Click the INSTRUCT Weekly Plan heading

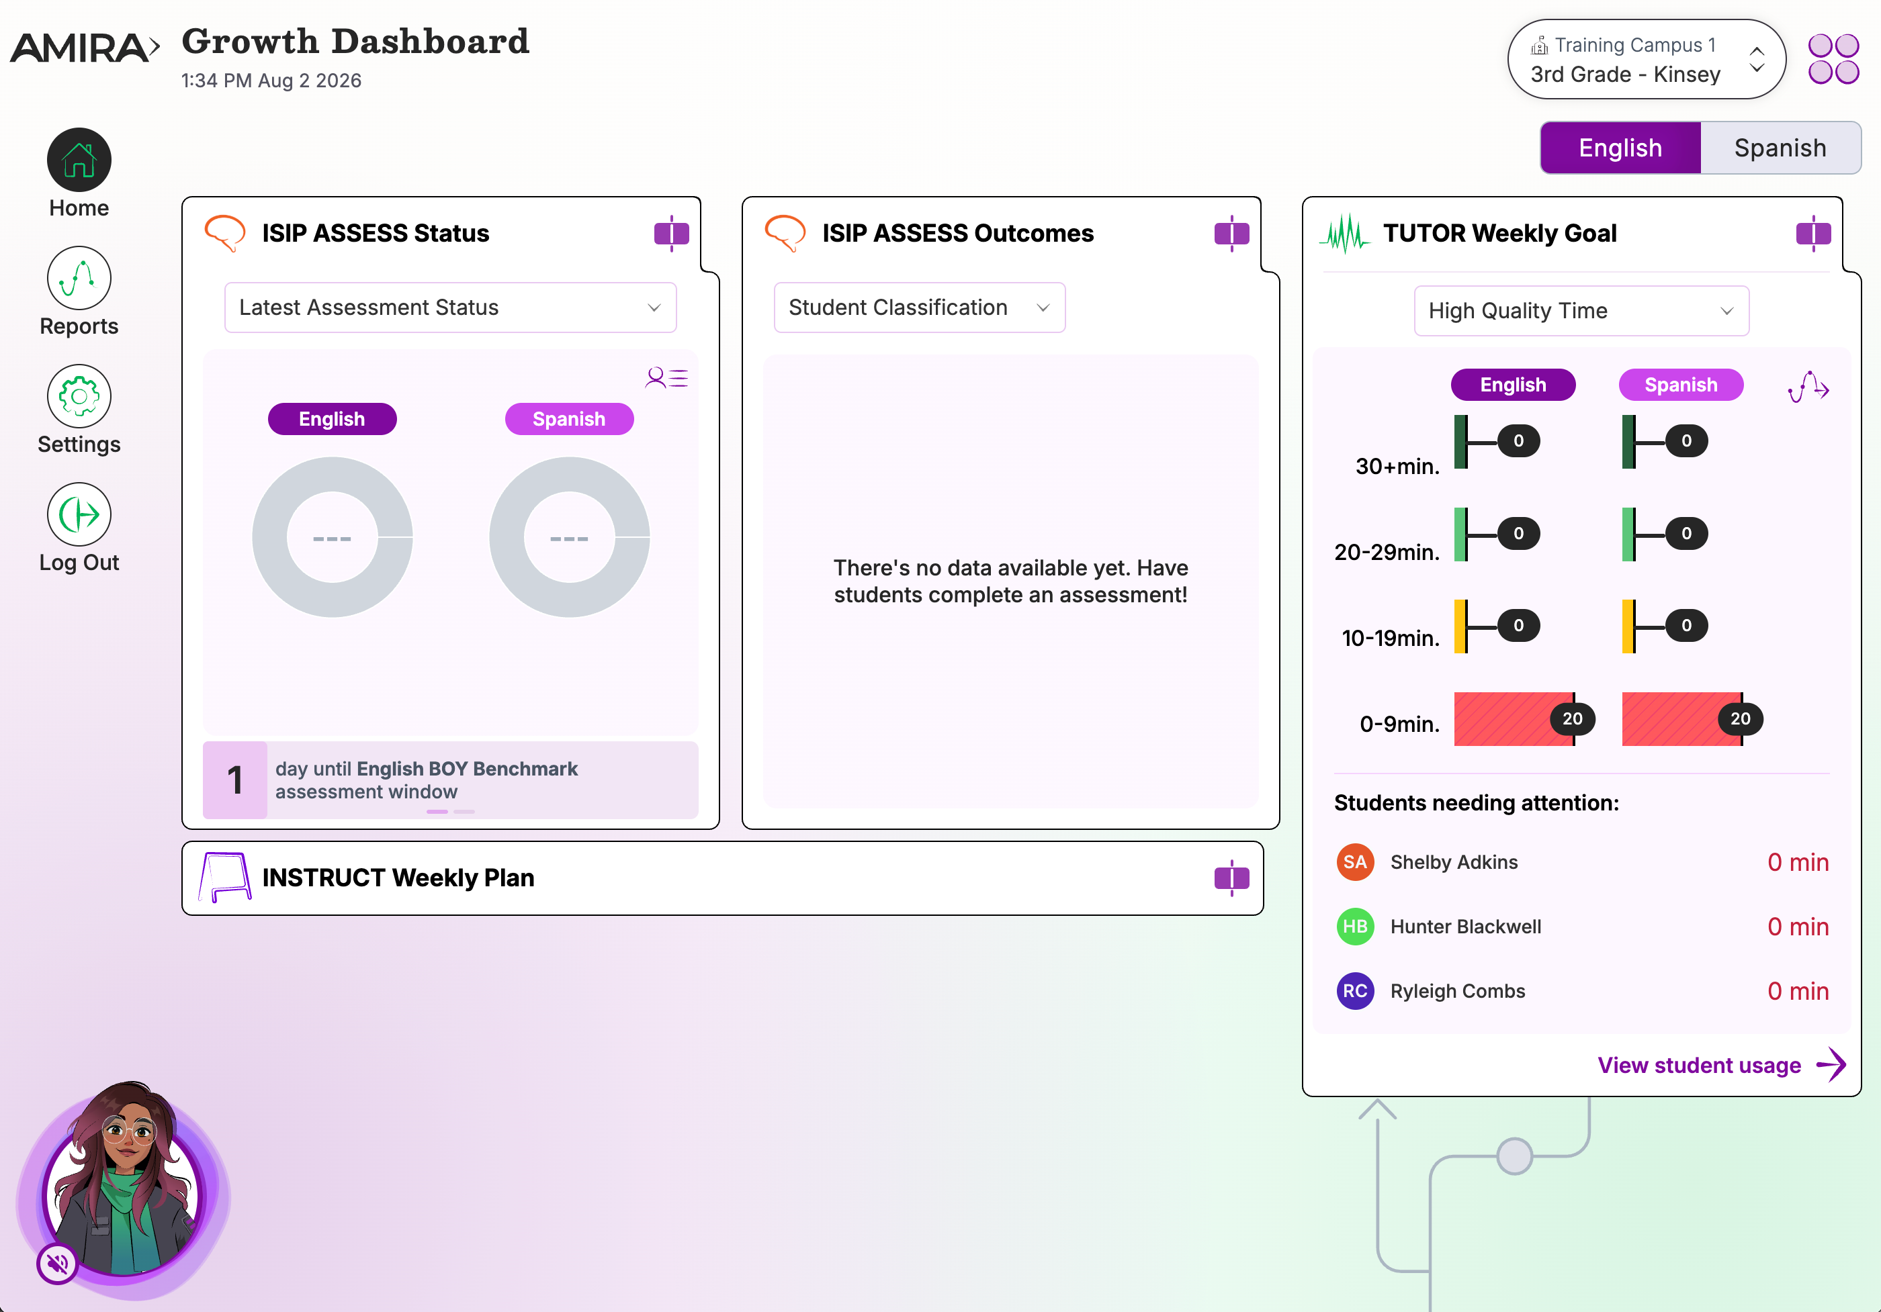coord(398,878)
